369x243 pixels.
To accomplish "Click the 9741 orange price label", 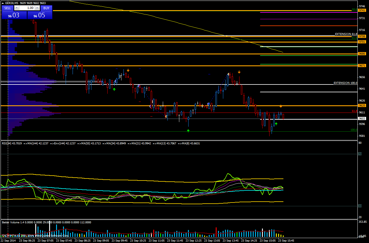I will (362, 10).
